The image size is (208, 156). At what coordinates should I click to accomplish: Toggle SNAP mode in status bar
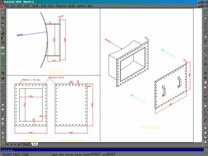pyautogui.click(x=54, y=154)
